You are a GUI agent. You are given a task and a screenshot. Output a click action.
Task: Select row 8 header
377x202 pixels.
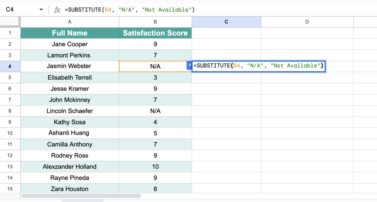click(x=10, y=111)
